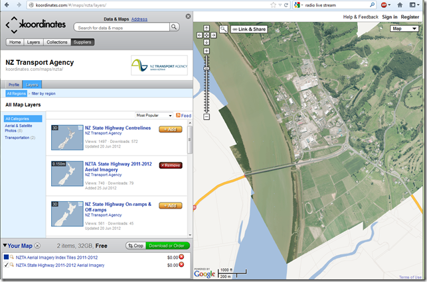Open Help & Feedback
Screen dimensions: 427x282
click(x=361, y=17)
